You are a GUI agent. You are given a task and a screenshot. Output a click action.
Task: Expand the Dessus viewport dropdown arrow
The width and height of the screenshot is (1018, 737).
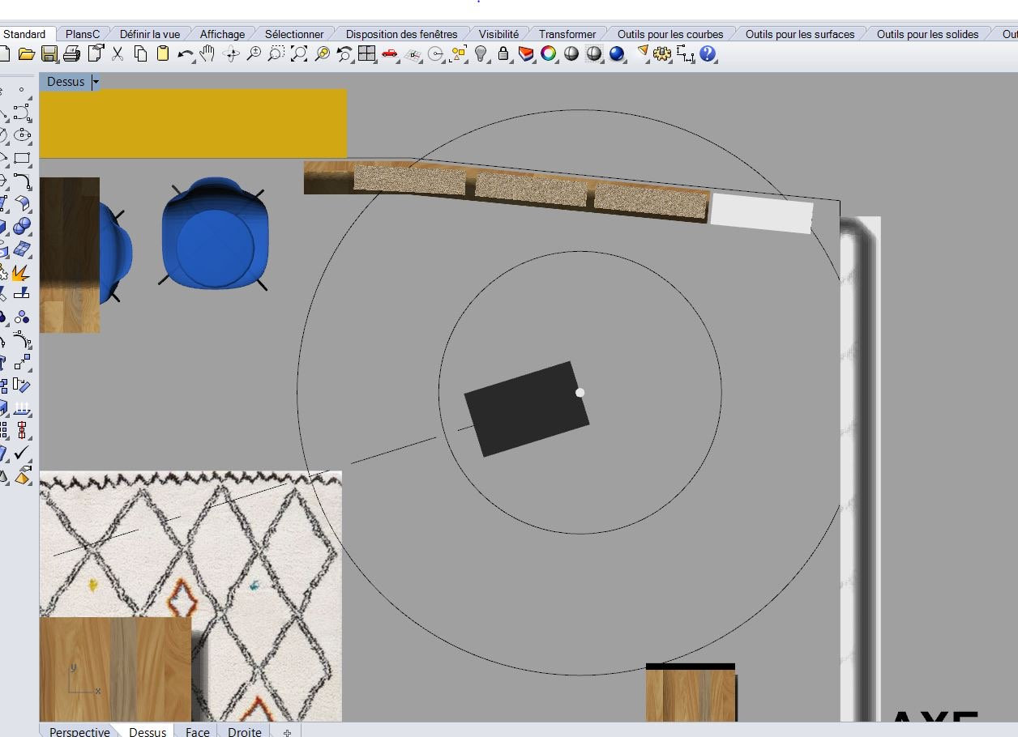tap(96, 82)
